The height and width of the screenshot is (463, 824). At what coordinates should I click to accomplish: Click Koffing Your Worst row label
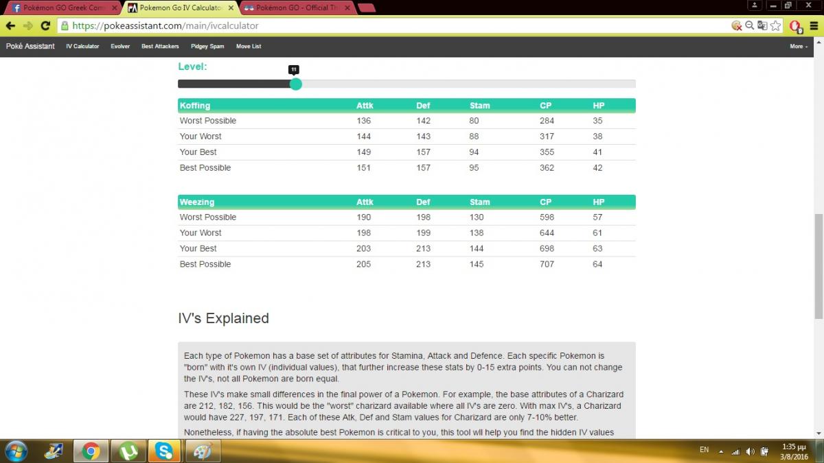[x=201, y=136]
